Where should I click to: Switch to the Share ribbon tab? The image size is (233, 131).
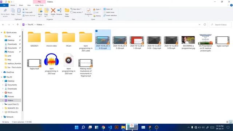21,5
